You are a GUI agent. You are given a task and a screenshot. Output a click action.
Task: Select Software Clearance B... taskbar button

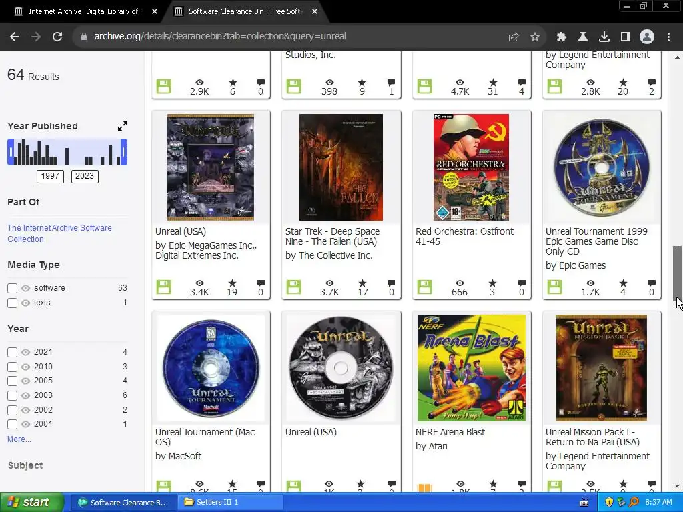[x=123, y=503]
